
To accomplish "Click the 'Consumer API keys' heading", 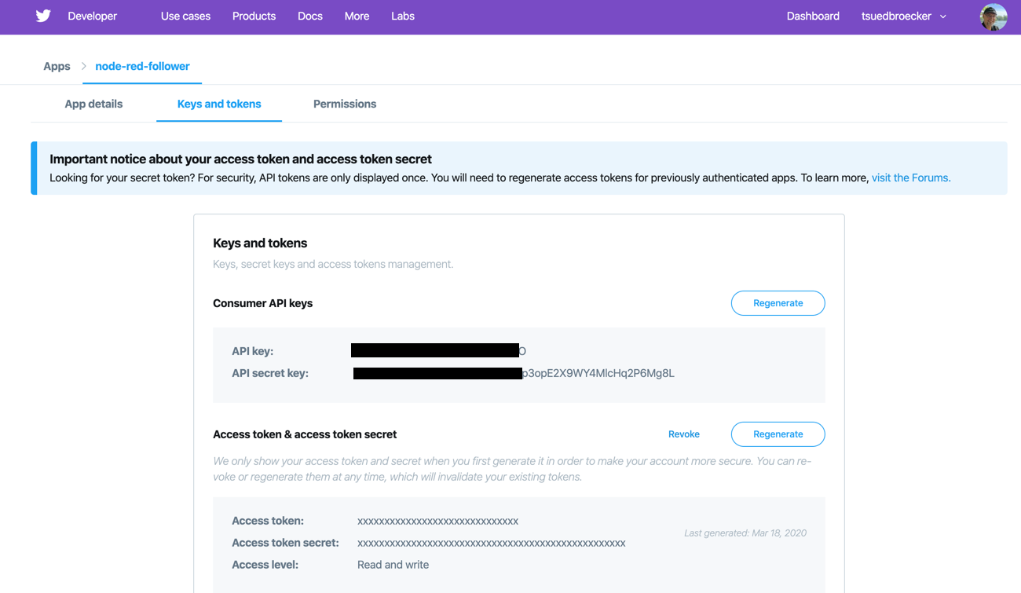I will pos(262,303).
